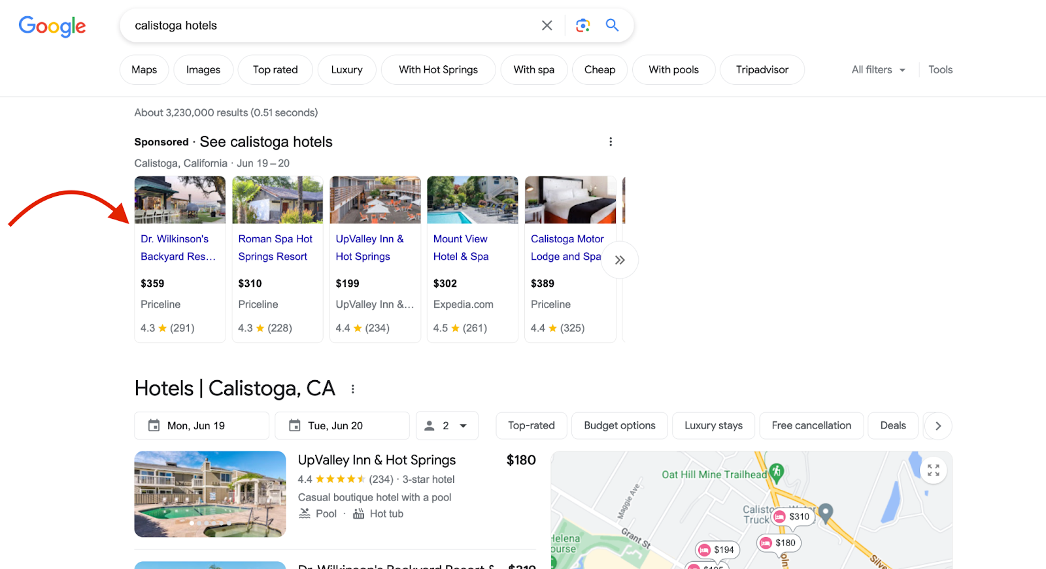Open the UpValley Inn & Hot Springs listing
The width and height of the screenshot is (1046, 569).
click(377, 461)
